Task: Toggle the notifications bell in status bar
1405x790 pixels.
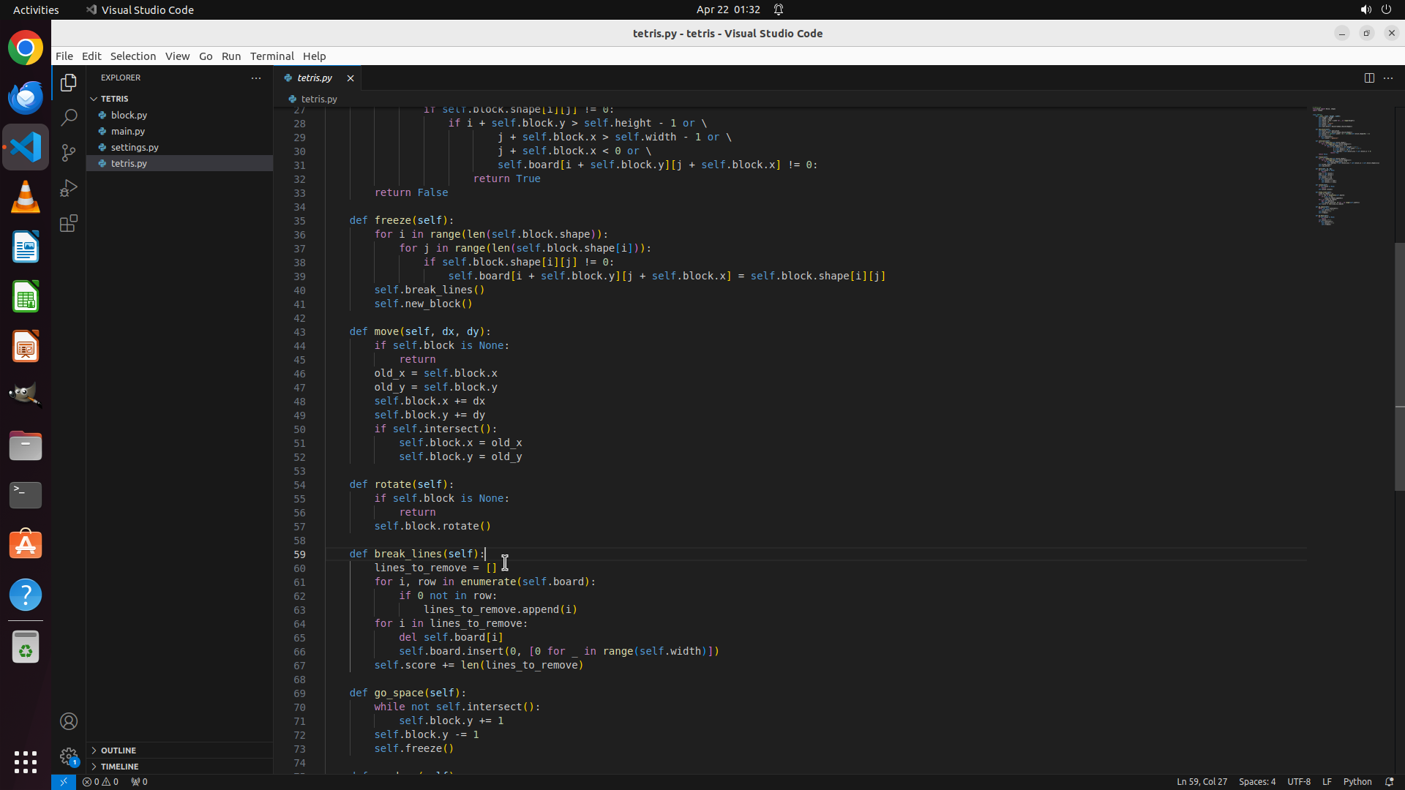Action: coord(1389,781)
